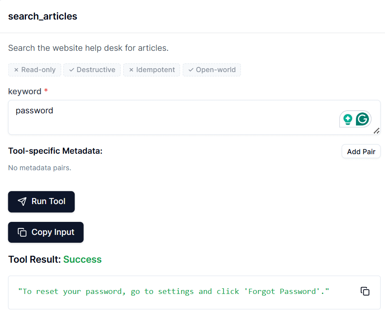Click the 'Tool-specific Metadata:' heading
This screenshot has width=385, height=320.
55,151
